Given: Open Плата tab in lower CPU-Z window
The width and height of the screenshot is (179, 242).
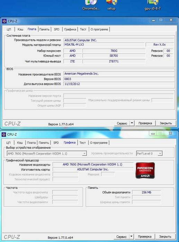Looking at the screenshot, I should tap(31, 143).
